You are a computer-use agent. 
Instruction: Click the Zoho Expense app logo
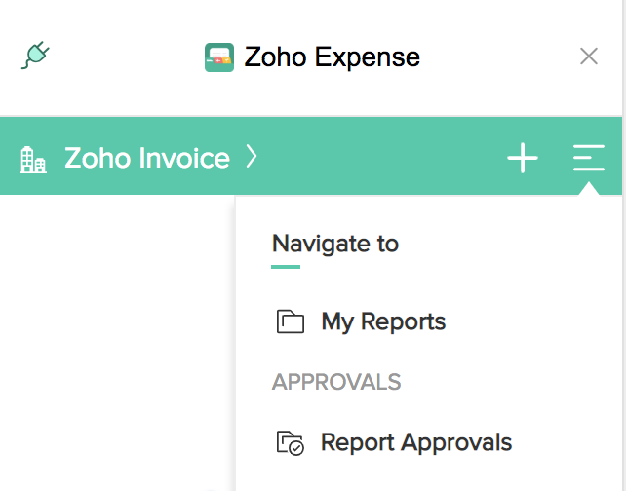219,57
